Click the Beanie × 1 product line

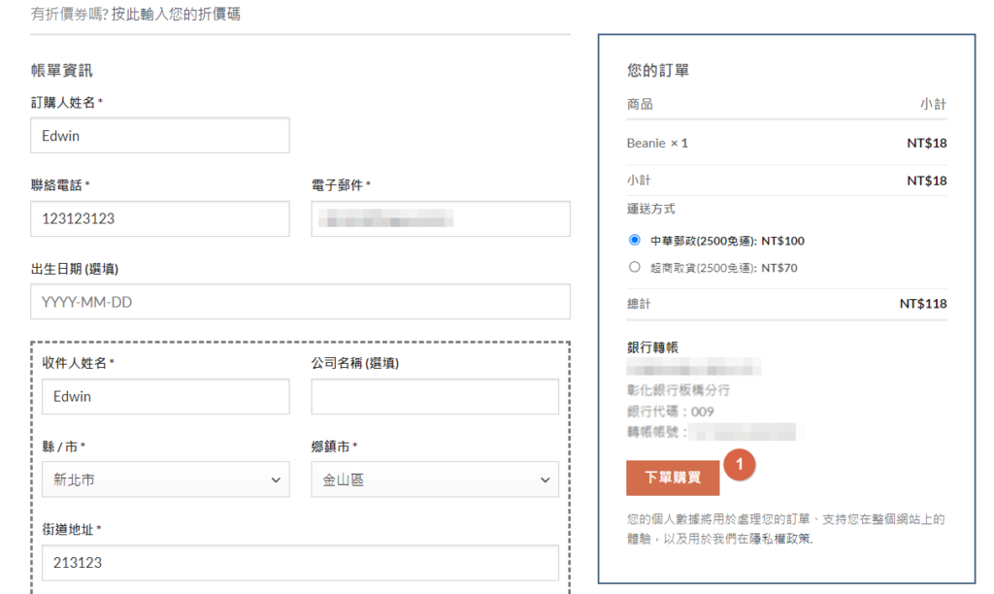point(657,143)
